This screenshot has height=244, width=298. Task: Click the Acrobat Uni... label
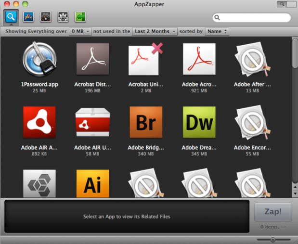(x=146, y=84)
